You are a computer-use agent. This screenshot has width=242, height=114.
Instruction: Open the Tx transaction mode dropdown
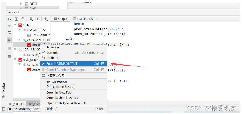[x=10, y=19]
